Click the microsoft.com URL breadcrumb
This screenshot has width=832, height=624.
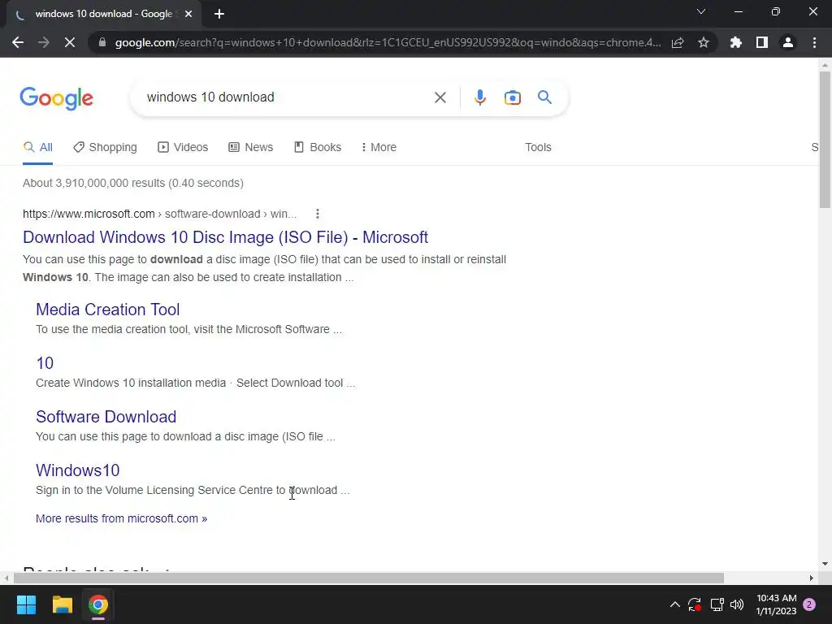click(160, 214)
